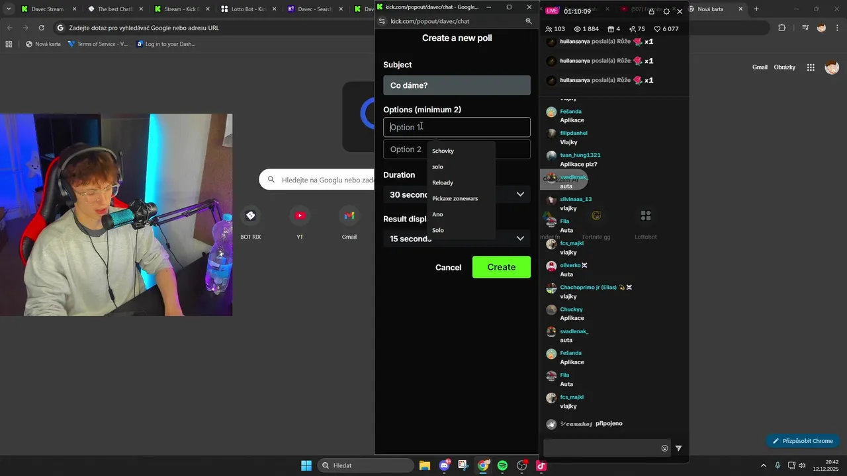This screenshot has width=847, height=476.
Task: Open the 'Lotto Bot - Kick' tab
Action: coord(249,9)
